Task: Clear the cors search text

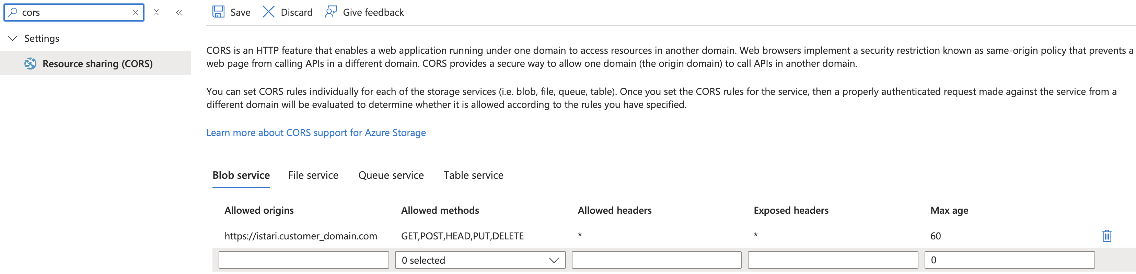Action: [135, 13]
